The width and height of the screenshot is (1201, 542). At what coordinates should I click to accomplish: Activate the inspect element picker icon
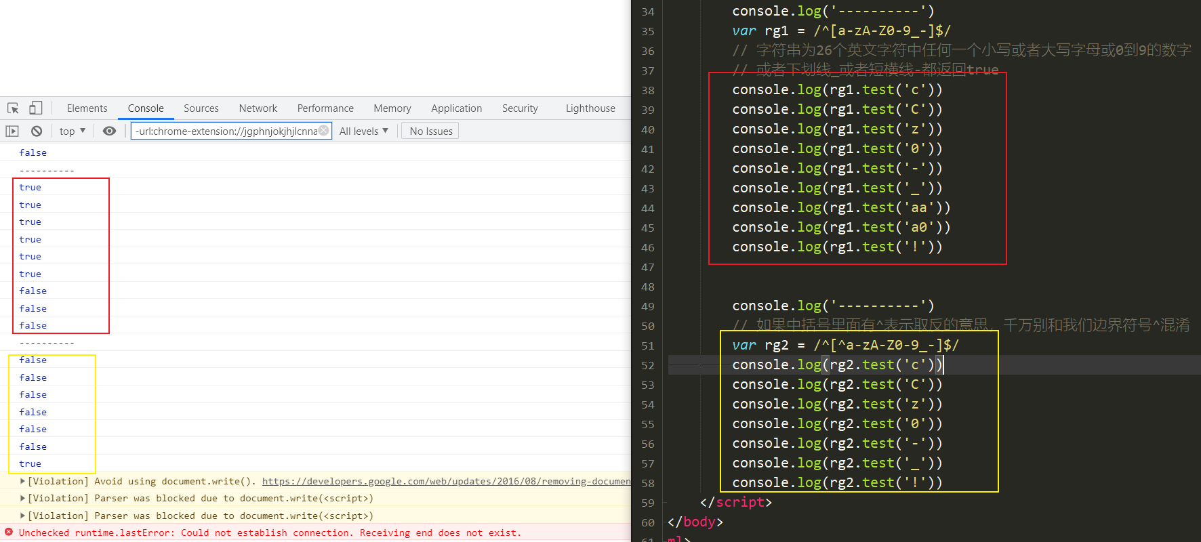click(13, 108)
